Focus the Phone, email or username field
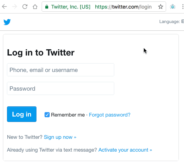 tap(61, 70)
